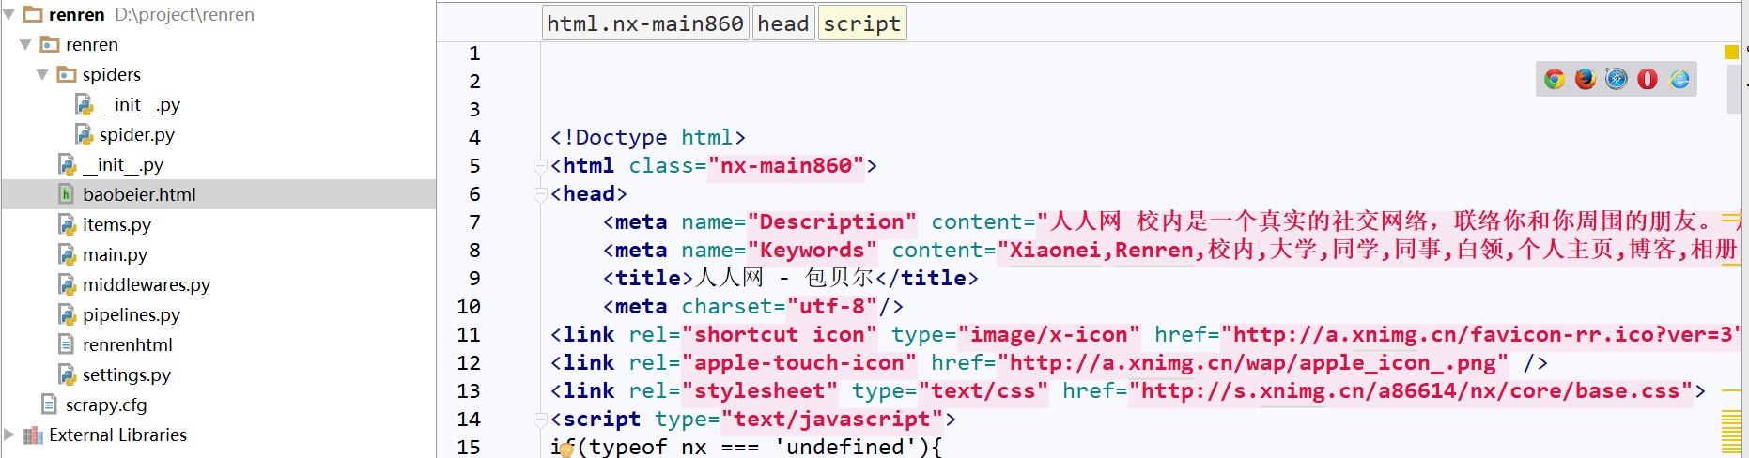The height and width of the screenshot is (458, 1749).
Task: Select the script breadcrumb
Action: (x=862, y=23)
